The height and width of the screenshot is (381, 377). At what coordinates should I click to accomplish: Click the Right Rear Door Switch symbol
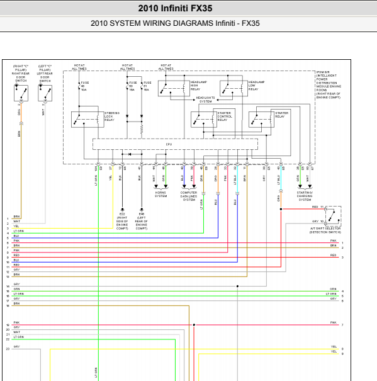tap(21, 93)
